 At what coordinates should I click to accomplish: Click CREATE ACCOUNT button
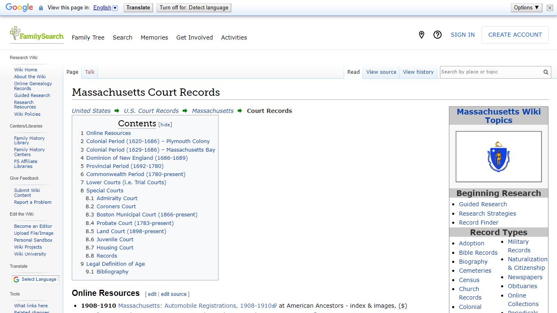[515, 35]
